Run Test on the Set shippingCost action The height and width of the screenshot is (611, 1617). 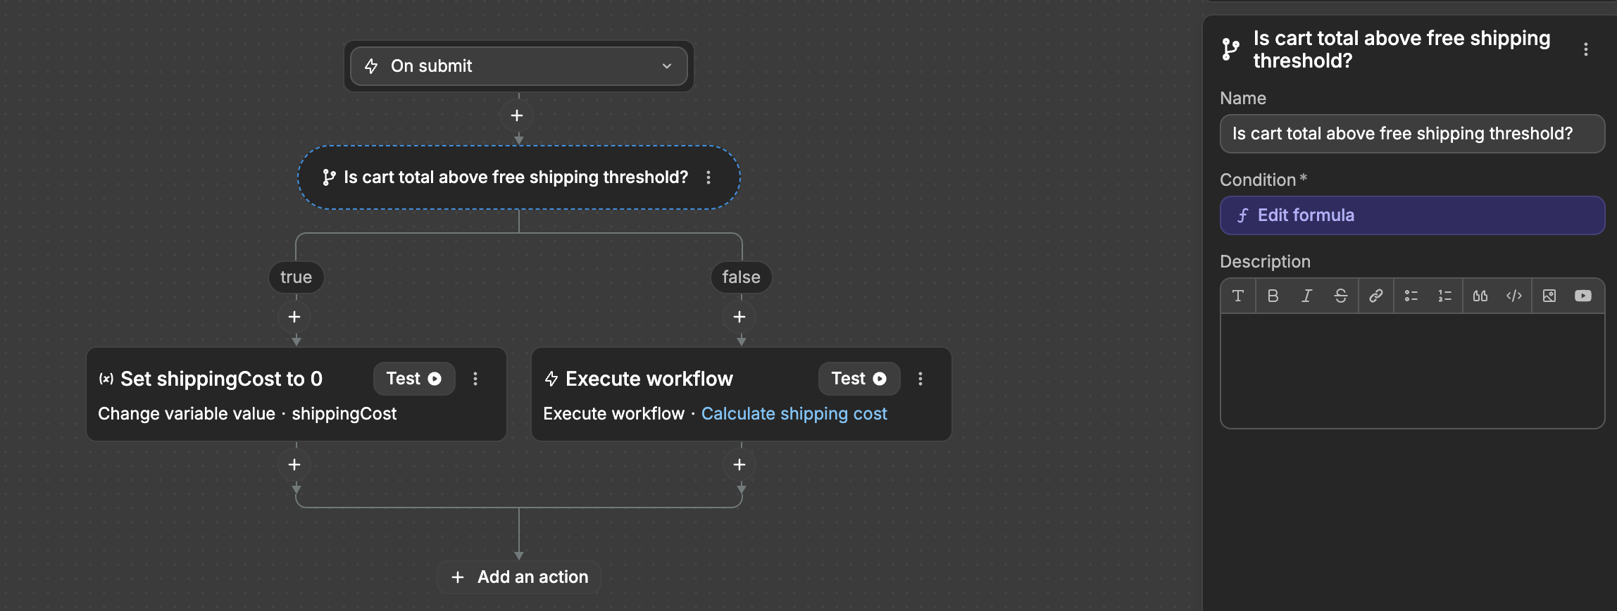click(x=414, y=379)
